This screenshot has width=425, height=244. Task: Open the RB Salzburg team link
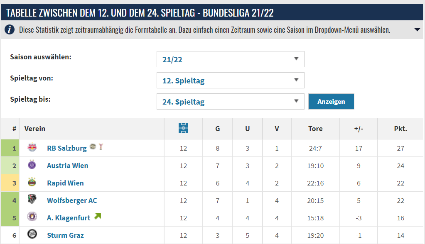(x=66, y=148)
